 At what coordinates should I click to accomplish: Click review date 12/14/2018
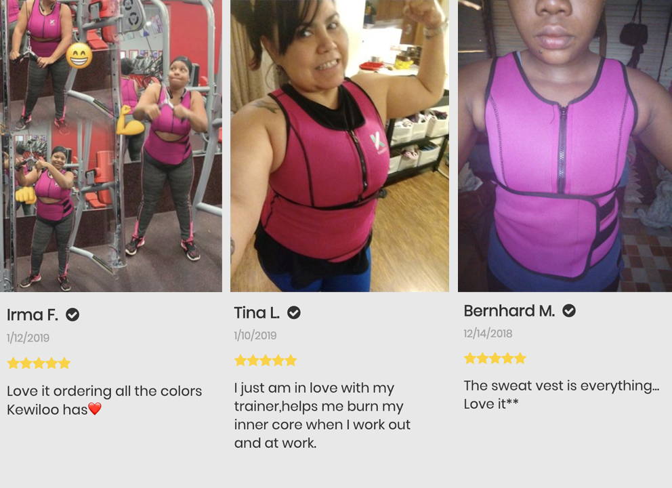pos(488,333)
